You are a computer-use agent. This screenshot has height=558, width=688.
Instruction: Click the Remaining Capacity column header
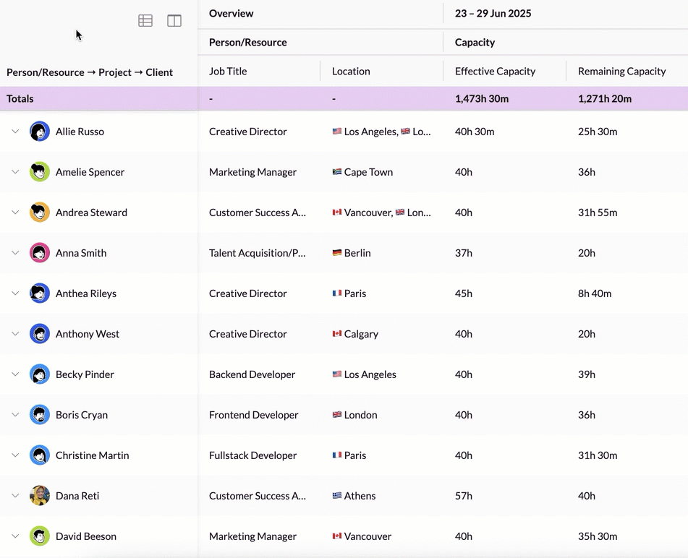621,71
